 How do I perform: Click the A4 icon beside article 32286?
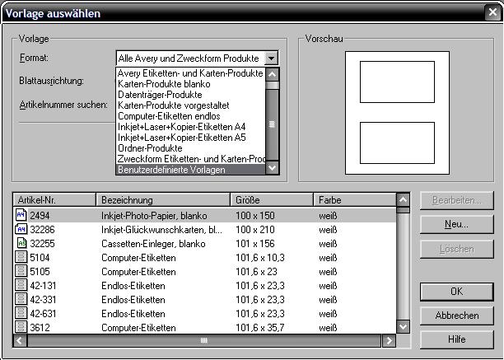coord(21,229)
